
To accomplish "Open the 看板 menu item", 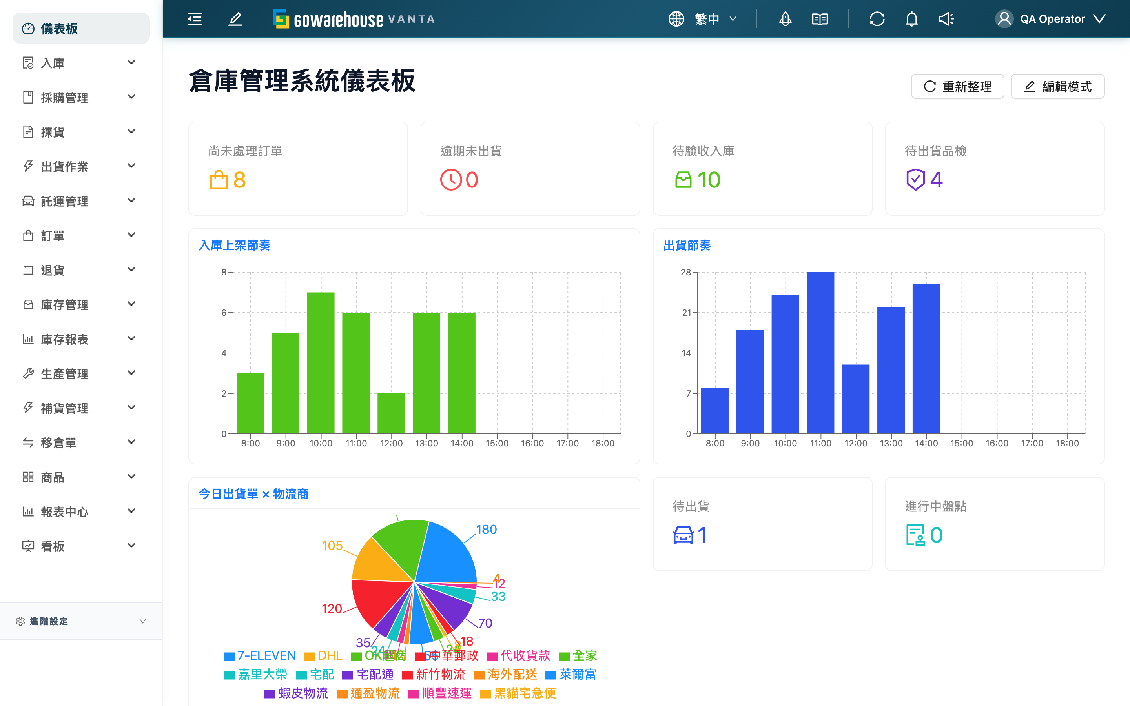I will pos(81,546).
